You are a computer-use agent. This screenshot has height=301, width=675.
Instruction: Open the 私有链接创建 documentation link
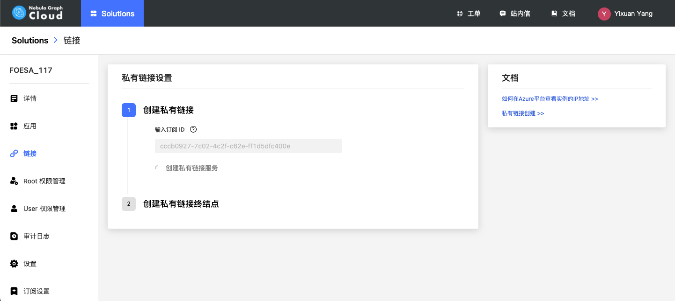tap(522, 113)
